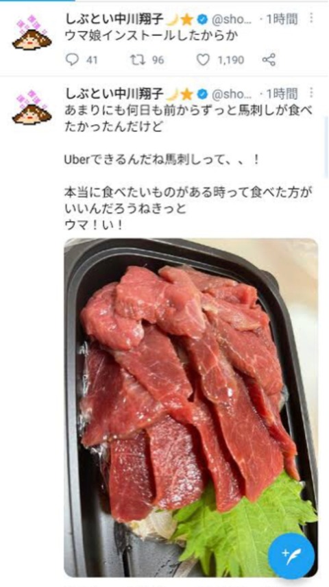
Task: Click the verified badge on the second tweet
Action: coord(203,94)
